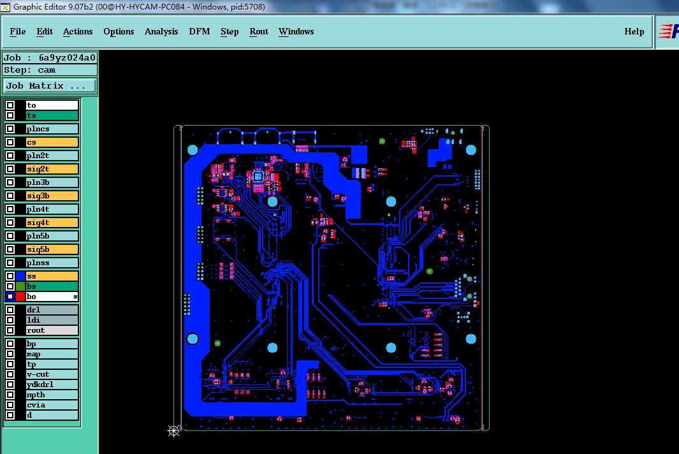Image resolution: width=679 pixels, height=454 pixels.
Task: Open the Step menu
Action: (x=230, y=32)
